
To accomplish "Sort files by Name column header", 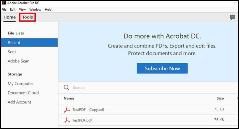I will 69,98.
